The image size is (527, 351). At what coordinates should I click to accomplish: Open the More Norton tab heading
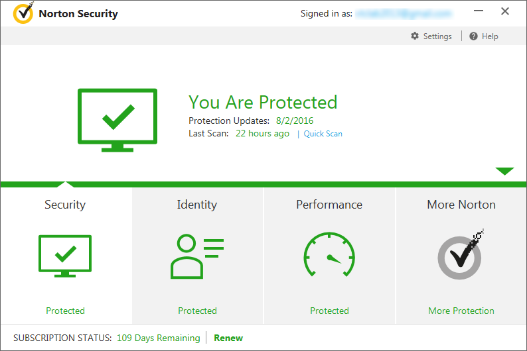[x=461, y=205]
